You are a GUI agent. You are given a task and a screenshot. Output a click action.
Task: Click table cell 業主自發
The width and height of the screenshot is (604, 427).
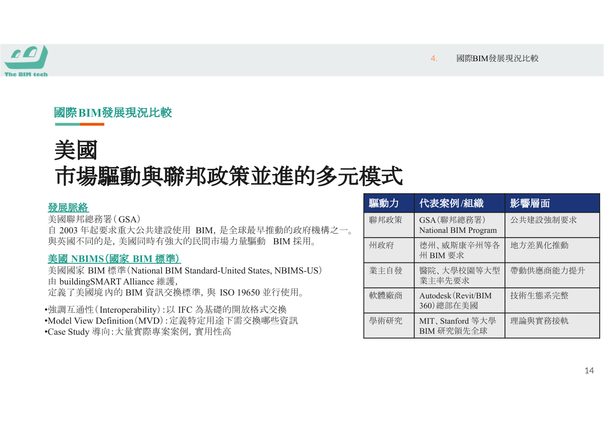pos(389,275)
